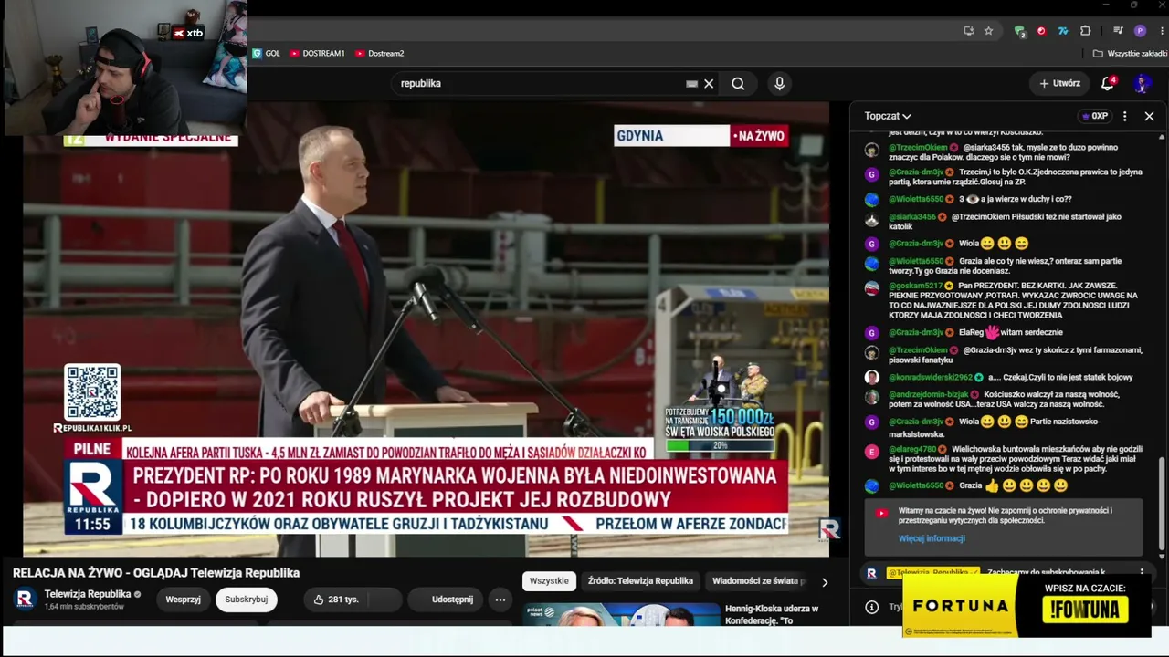Click the install app icon in address bar
Screen dimensions: 1169x657
[x=968, y=31]
